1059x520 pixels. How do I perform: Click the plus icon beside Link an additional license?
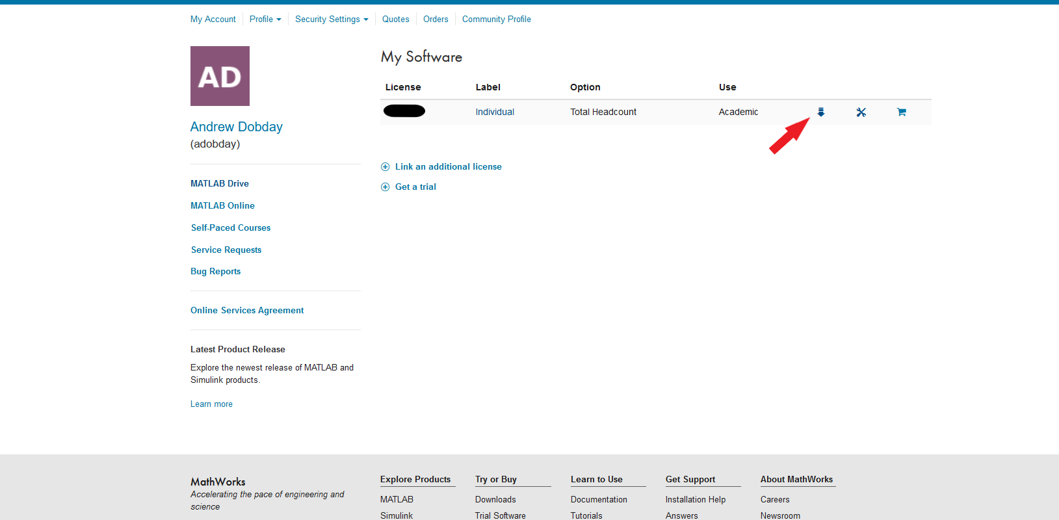click(x=385, y=166)
